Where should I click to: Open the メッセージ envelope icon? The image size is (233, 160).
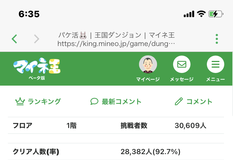point(182,65)
